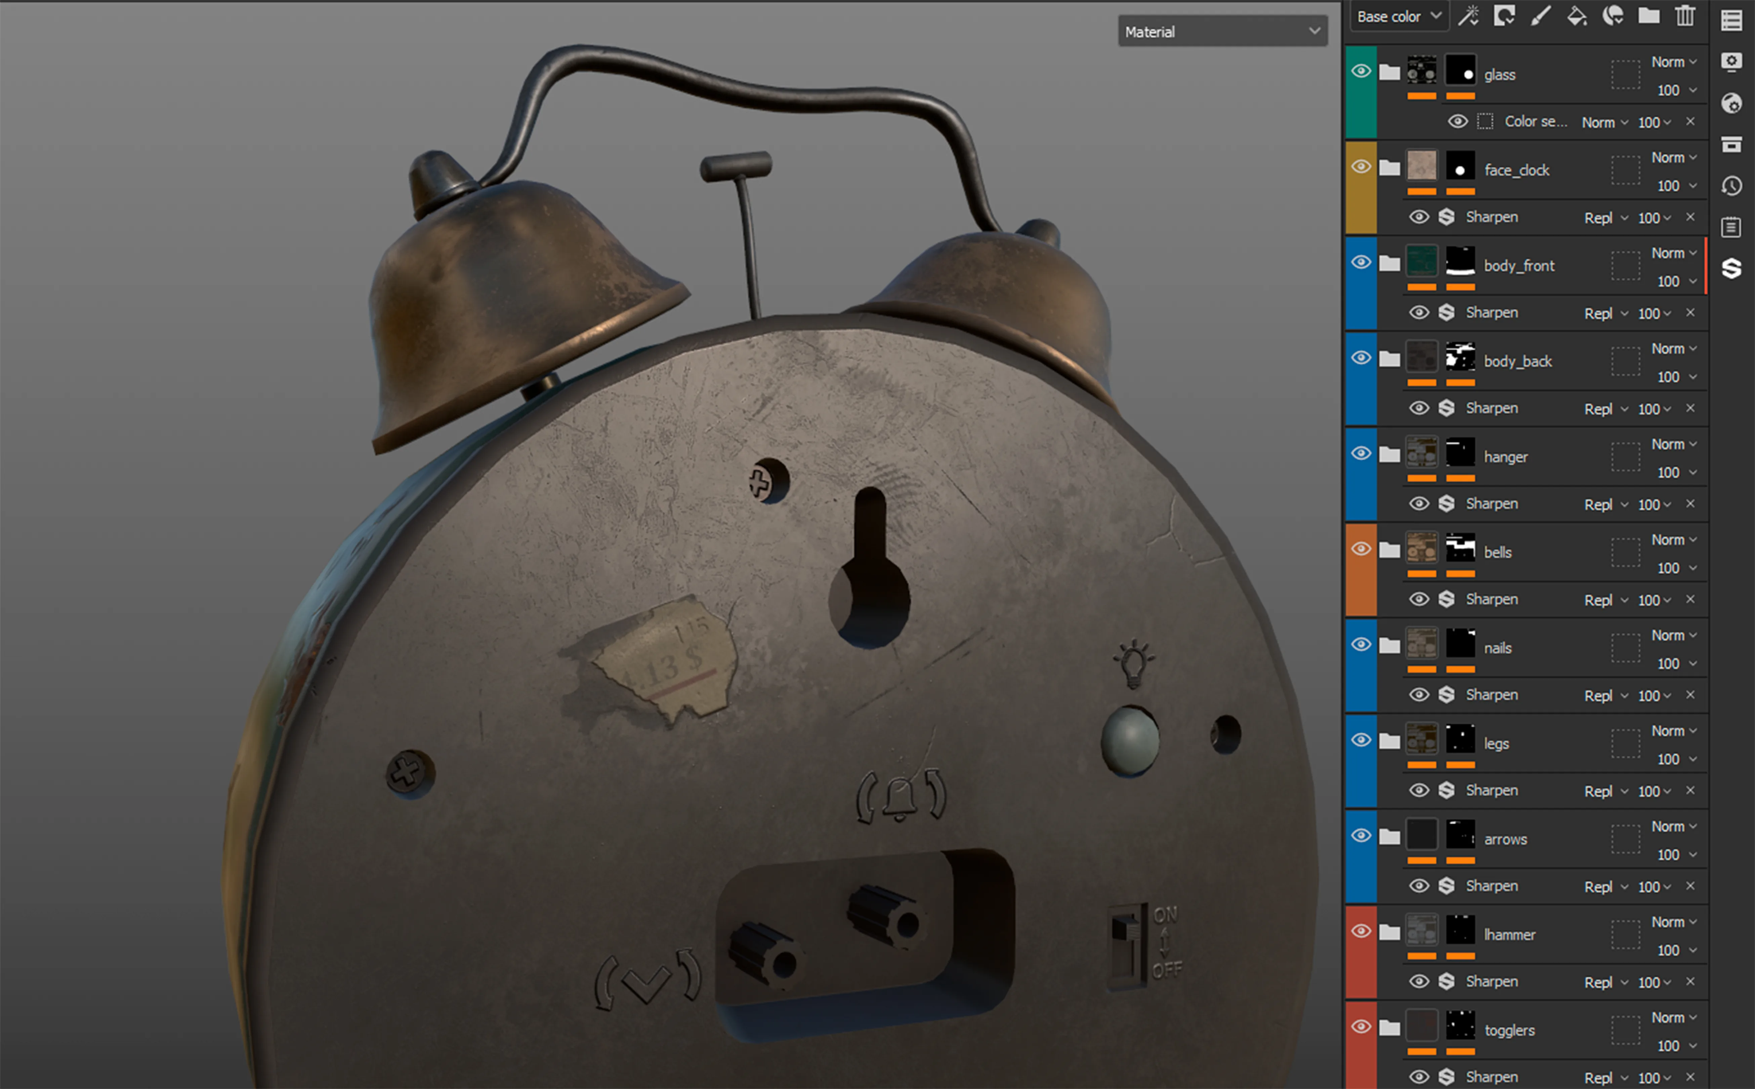The image size is (1755, 1089).
Task: Click the folder icon of the bells layer
Action: pyautogui.click(x=1389, y=551)
